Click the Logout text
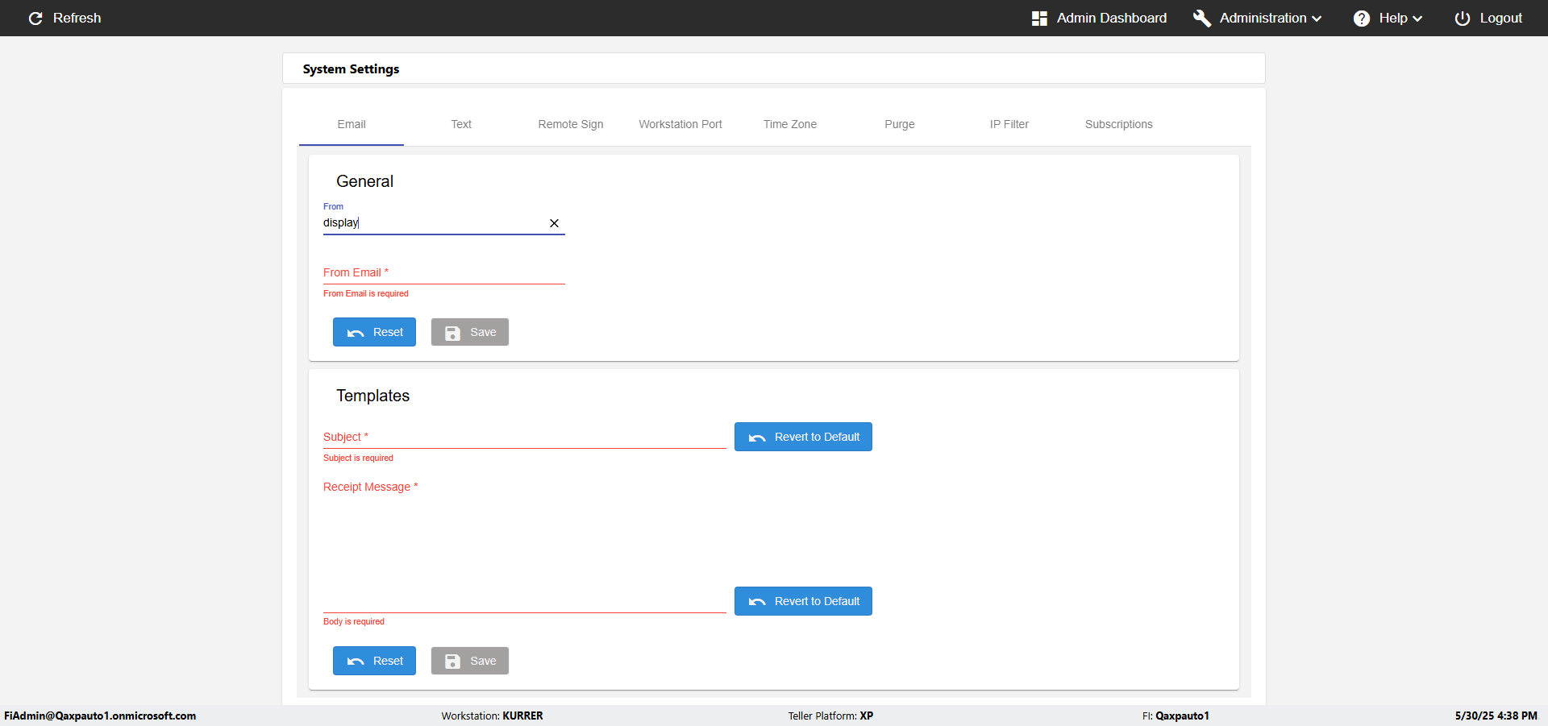 (1501, 18)
